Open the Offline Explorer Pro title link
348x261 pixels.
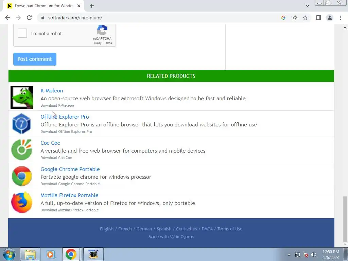point(65,117)
